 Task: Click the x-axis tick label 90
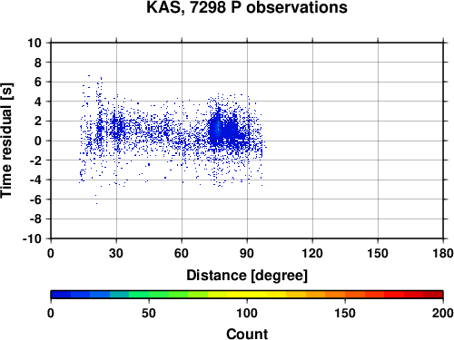pyautogui.click(x=247, y=253)
